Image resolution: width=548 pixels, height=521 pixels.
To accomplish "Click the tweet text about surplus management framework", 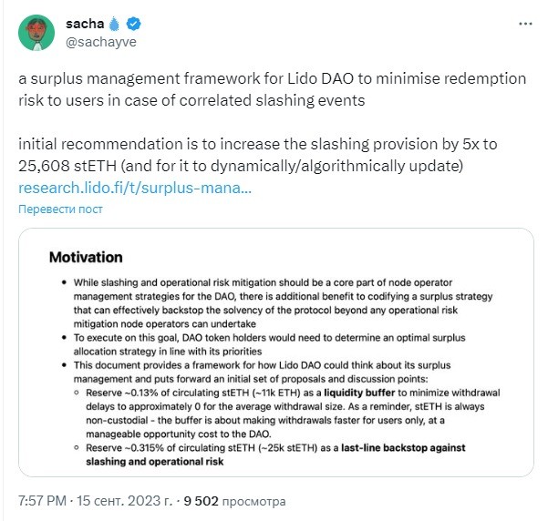I will 273,89.
